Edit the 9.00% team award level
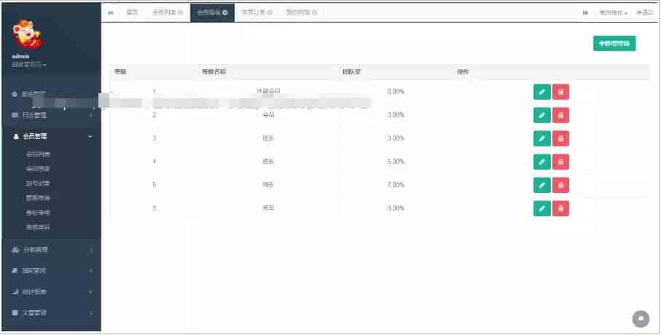Screen dimensions: 661x335 541,208
